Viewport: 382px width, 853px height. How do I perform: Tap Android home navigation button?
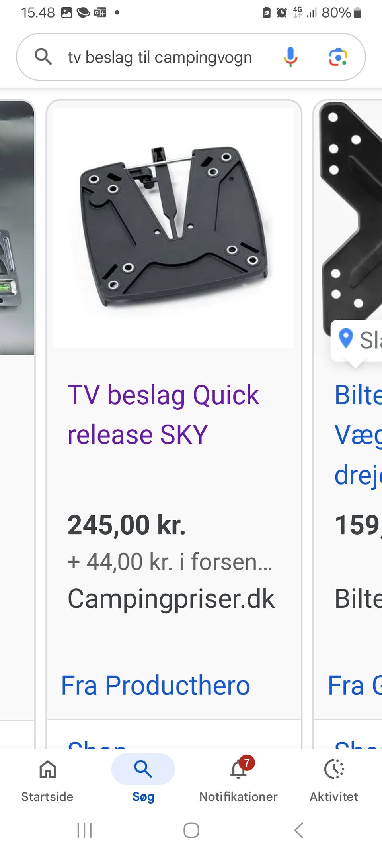coord(191,830)
